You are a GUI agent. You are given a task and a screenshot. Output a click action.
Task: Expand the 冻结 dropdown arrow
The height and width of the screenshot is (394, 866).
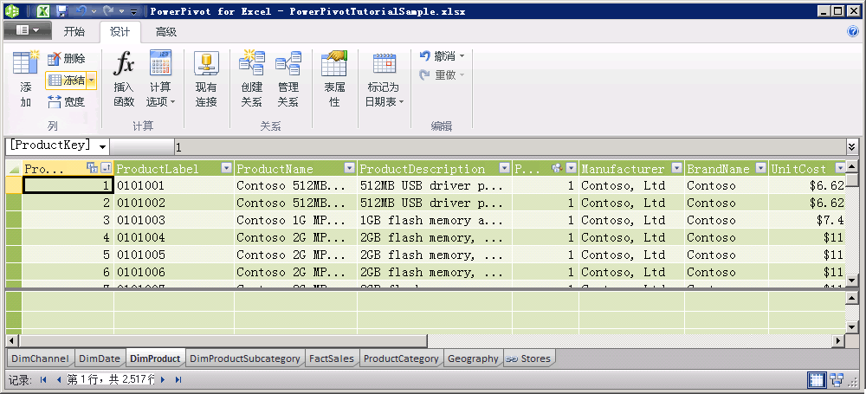[x=92, y=81]
